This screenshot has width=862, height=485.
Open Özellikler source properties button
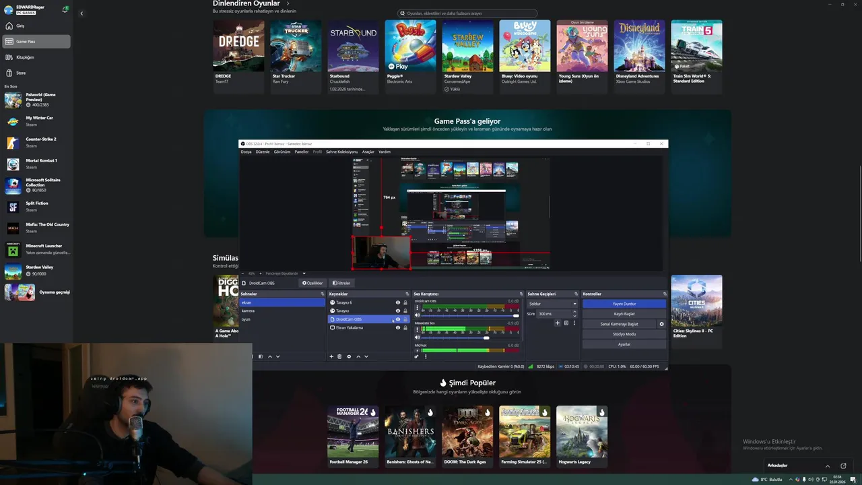click(312, 283)
